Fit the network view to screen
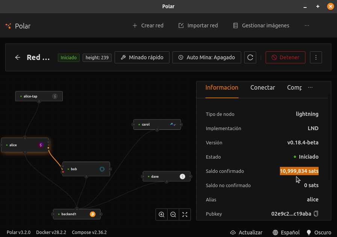Image resolution: width=337 pixels, height=237 pixels. (x=185, y=214)
